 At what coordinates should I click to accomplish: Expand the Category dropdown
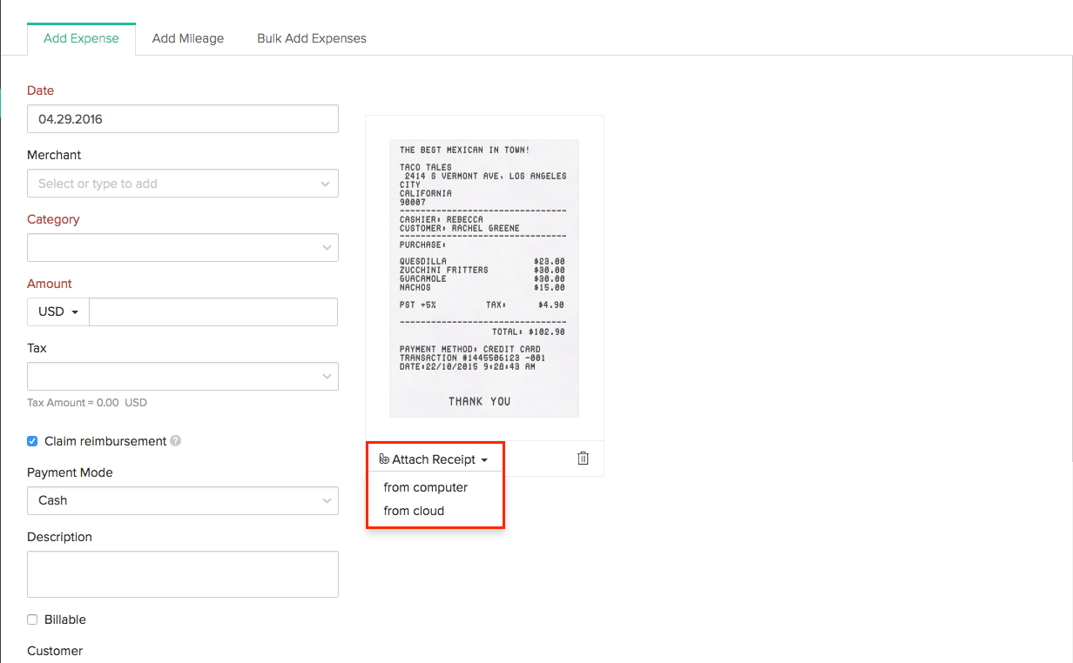tap(183, 248)
